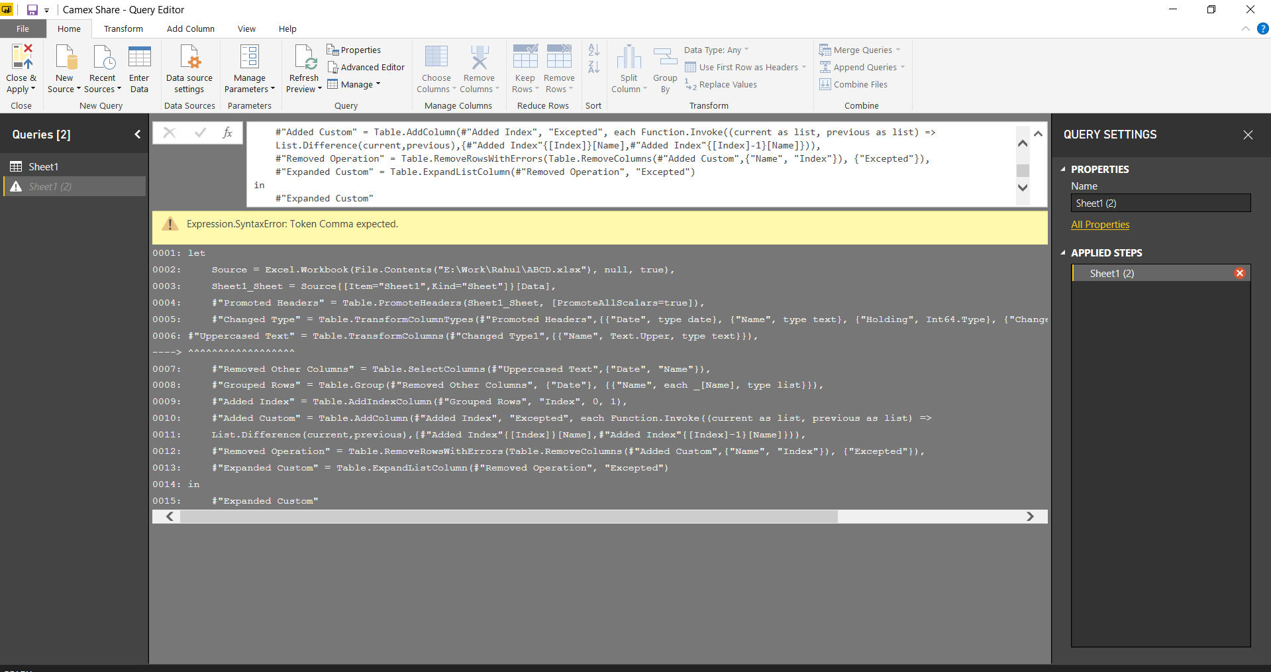The width and height of the screenshot is (1271, 672).
Task: Open the Help question mark icon
Action: [1263, 28]
